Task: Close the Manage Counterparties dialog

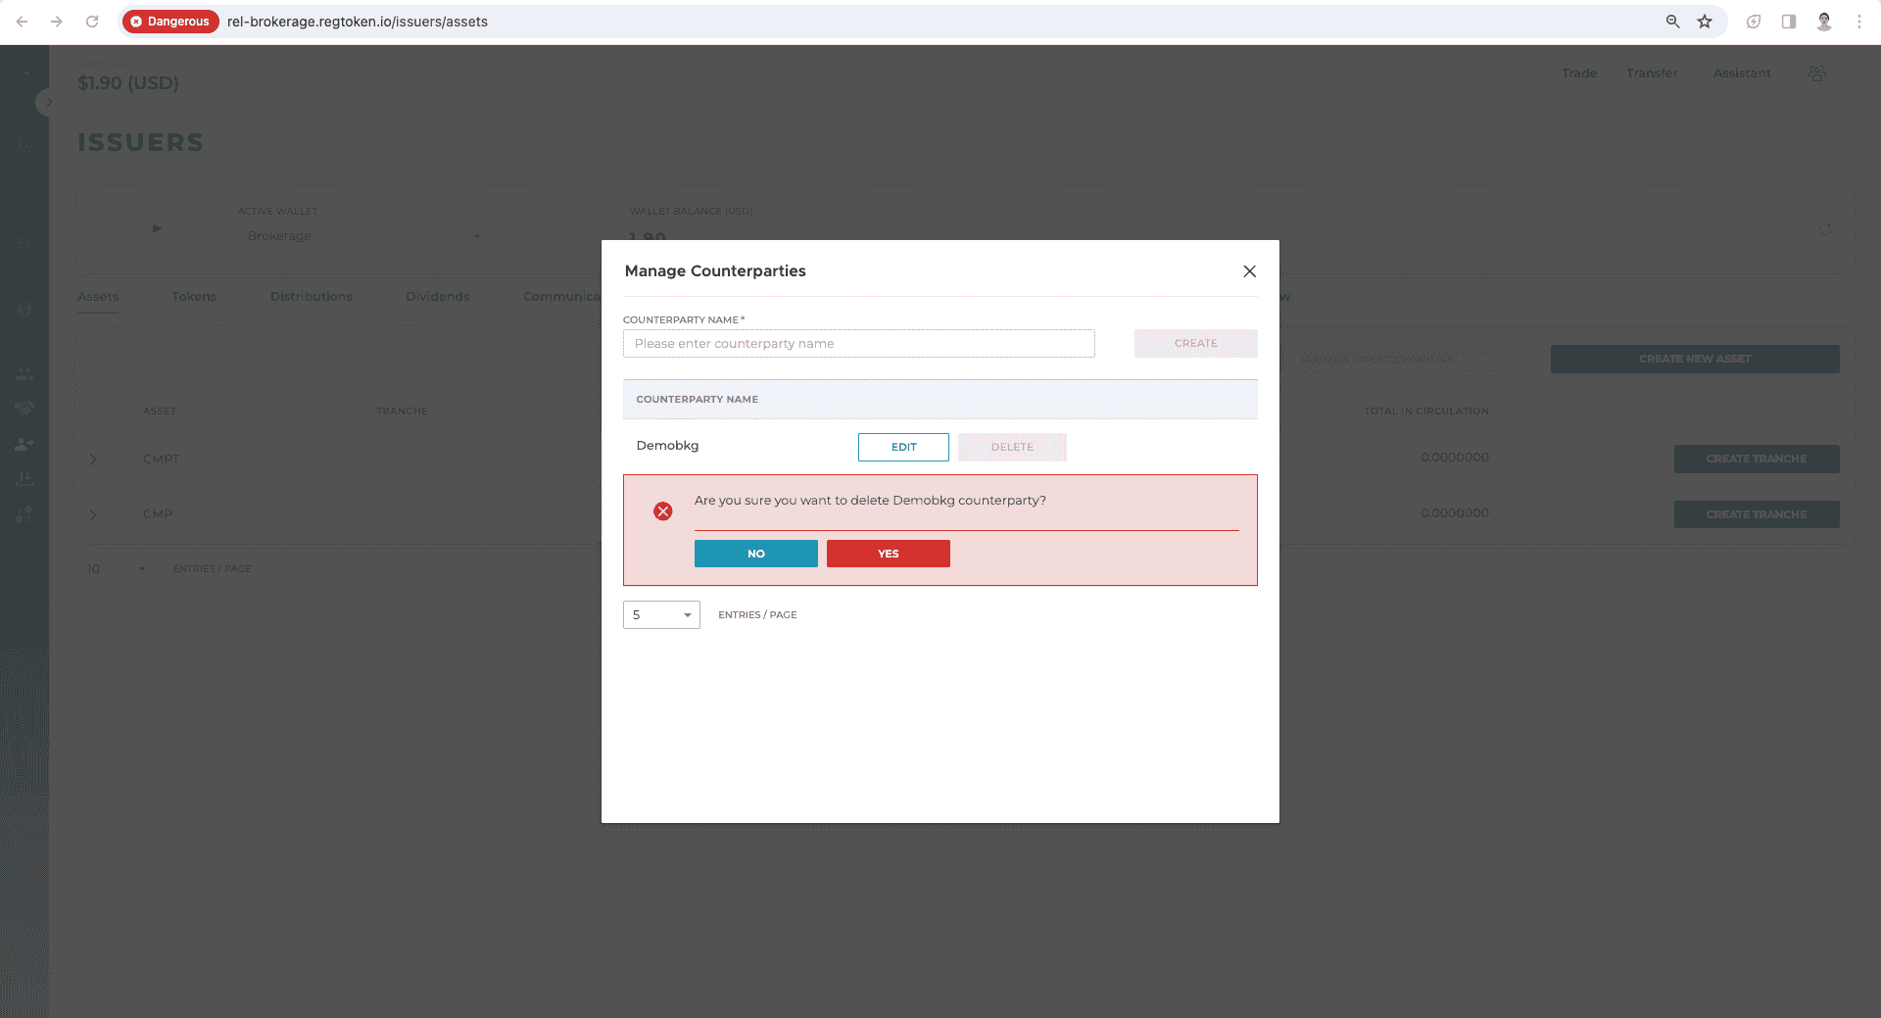Action: click(x=1249, y=271)
